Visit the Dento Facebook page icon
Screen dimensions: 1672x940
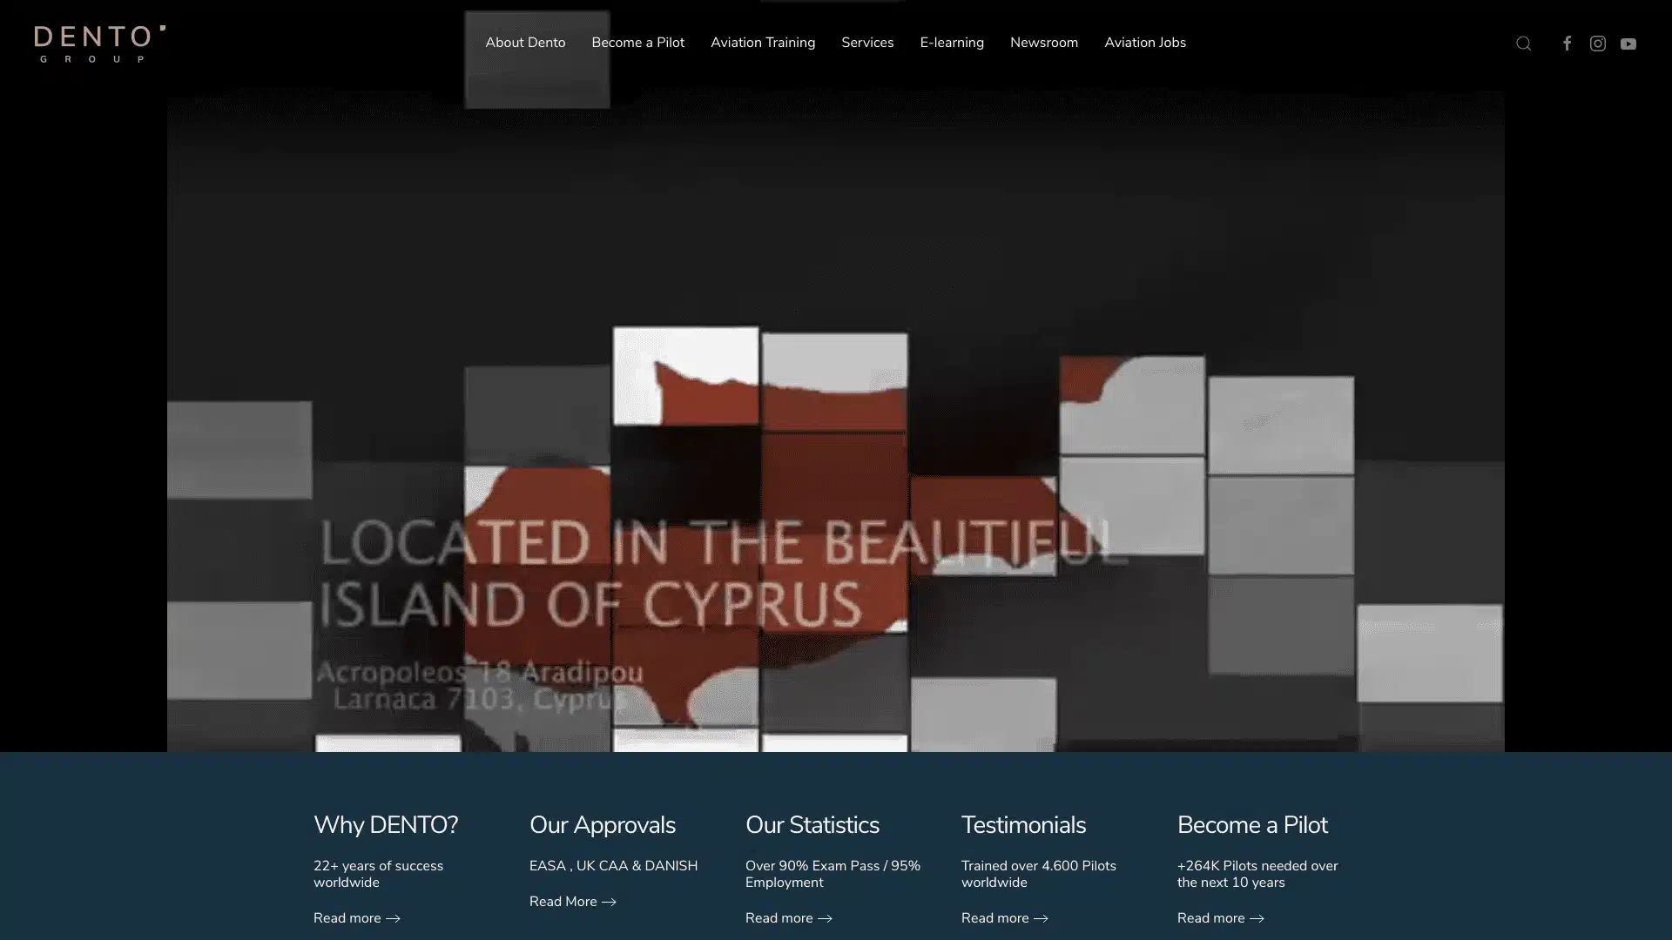coord(1567,44)
